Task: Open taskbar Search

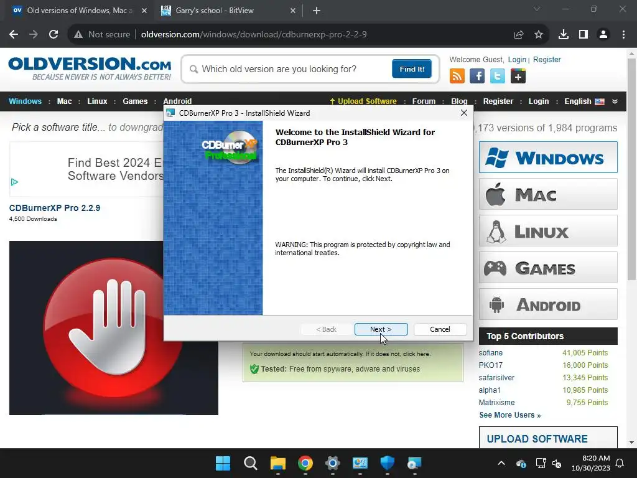Action: coord(250,463)
